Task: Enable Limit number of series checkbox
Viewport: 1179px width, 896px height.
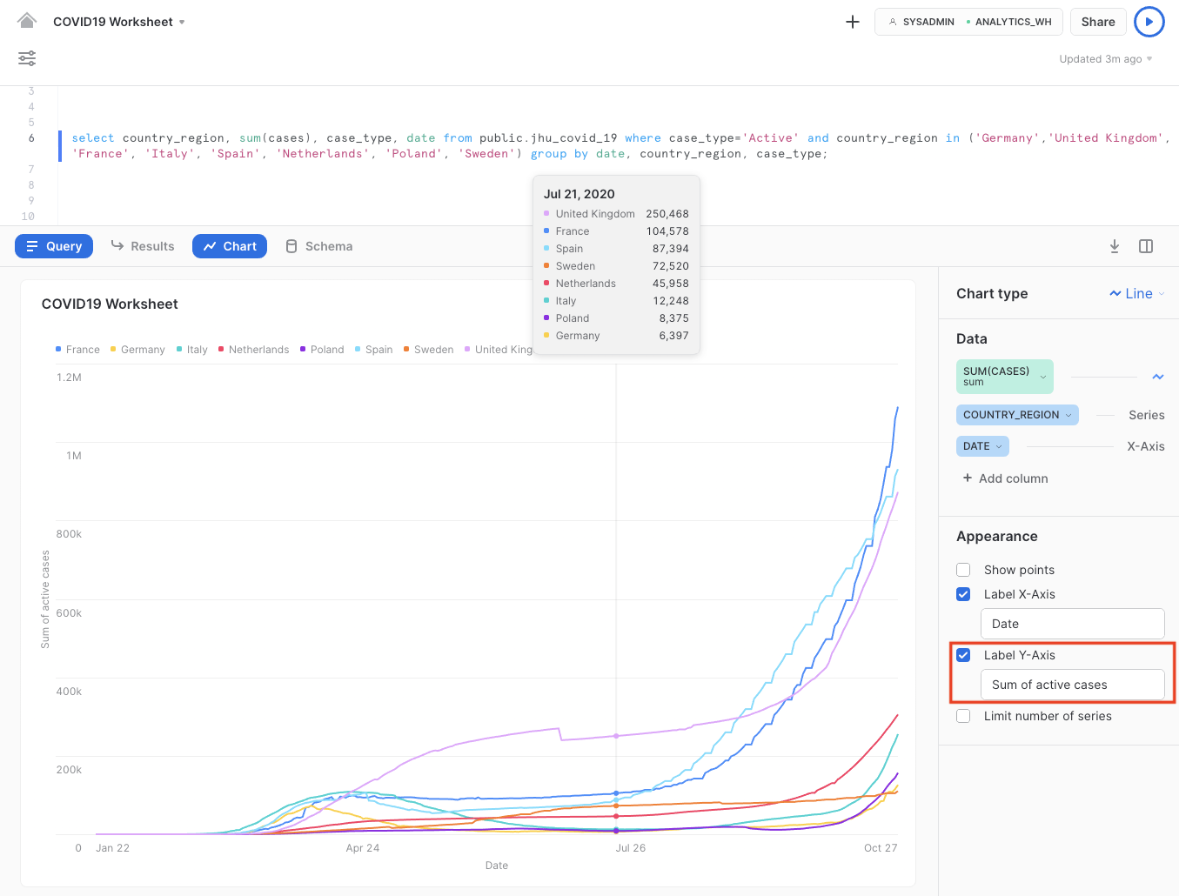Action: point(963,716)
